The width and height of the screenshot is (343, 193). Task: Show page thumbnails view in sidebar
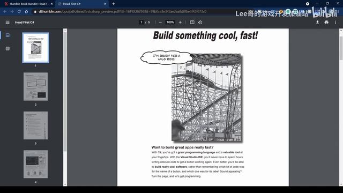(8, 35)
